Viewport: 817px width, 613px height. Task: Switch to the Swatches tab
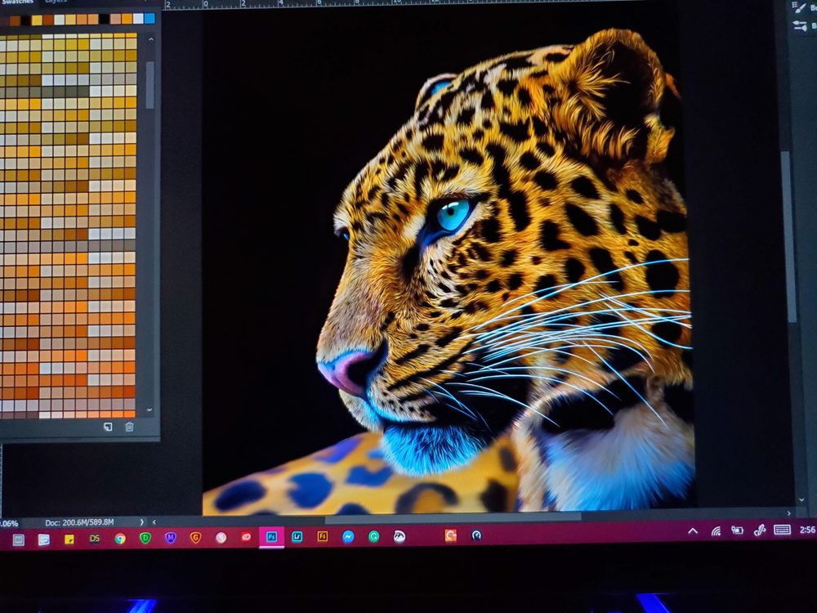pyautogui.click(x=18, y=2)
